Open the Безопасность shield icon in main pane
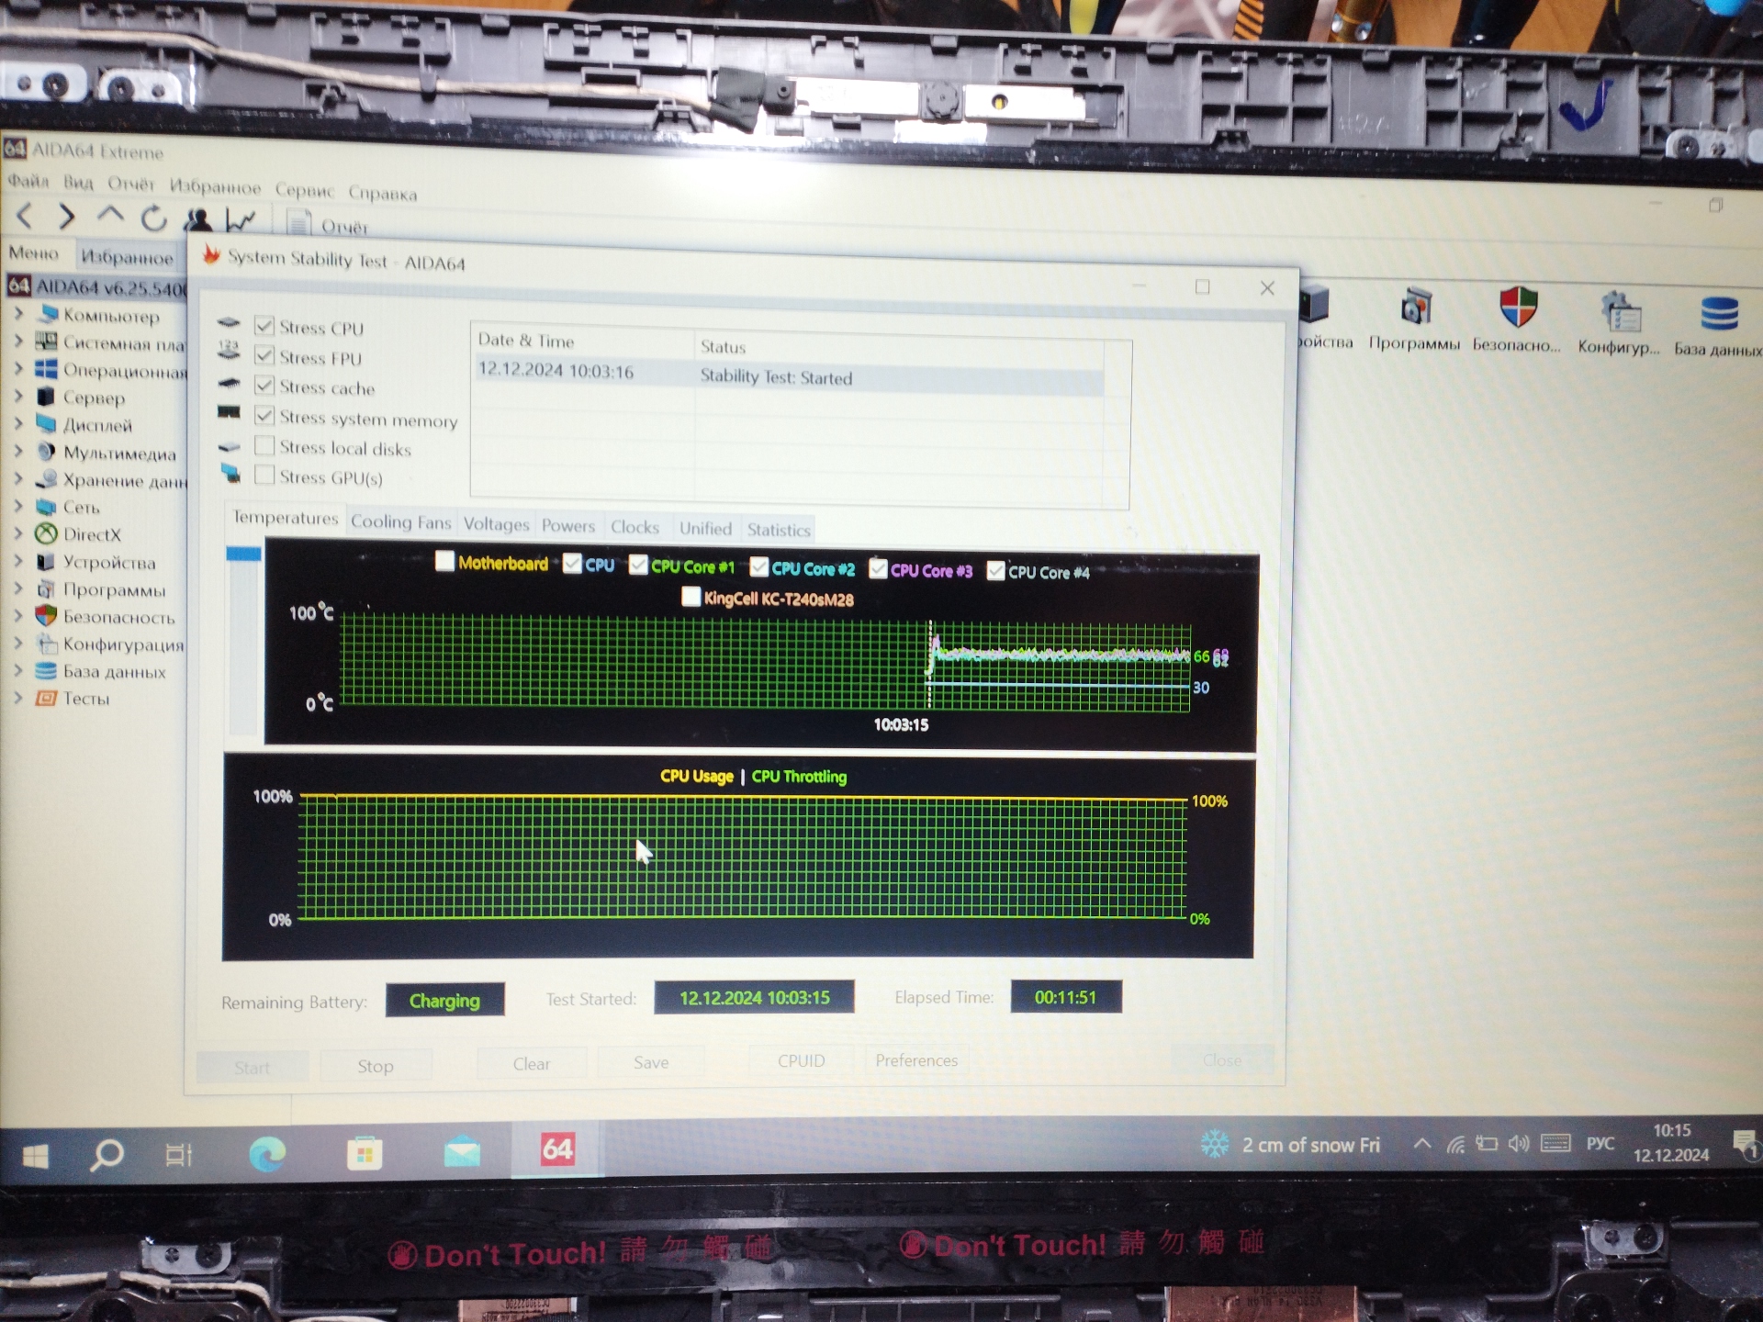Viewport: 1763px width, 1322px height. (x=1517, y=321)
